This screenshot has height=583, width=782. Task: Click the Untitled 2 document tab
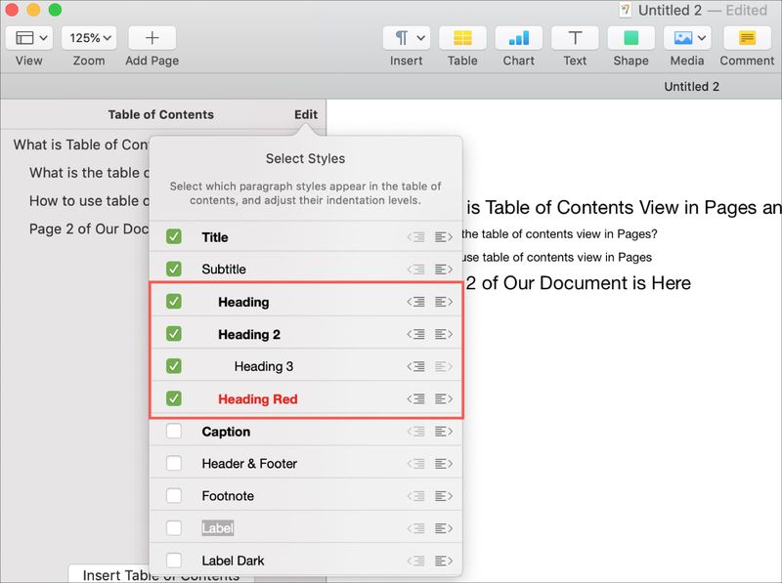point(691,87)
